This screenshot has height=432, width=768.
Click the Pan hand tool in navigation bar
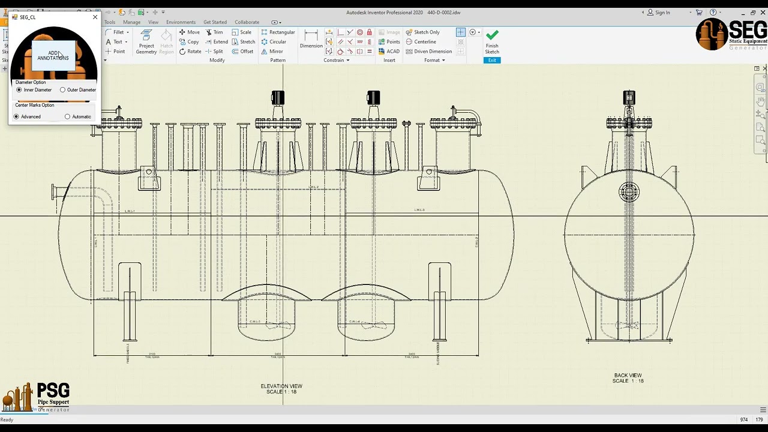[761, 101]
